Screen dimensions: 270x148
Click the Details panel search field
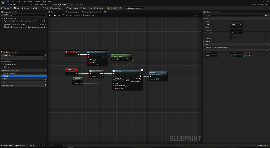pyautogui.click(x=233, y=15)
